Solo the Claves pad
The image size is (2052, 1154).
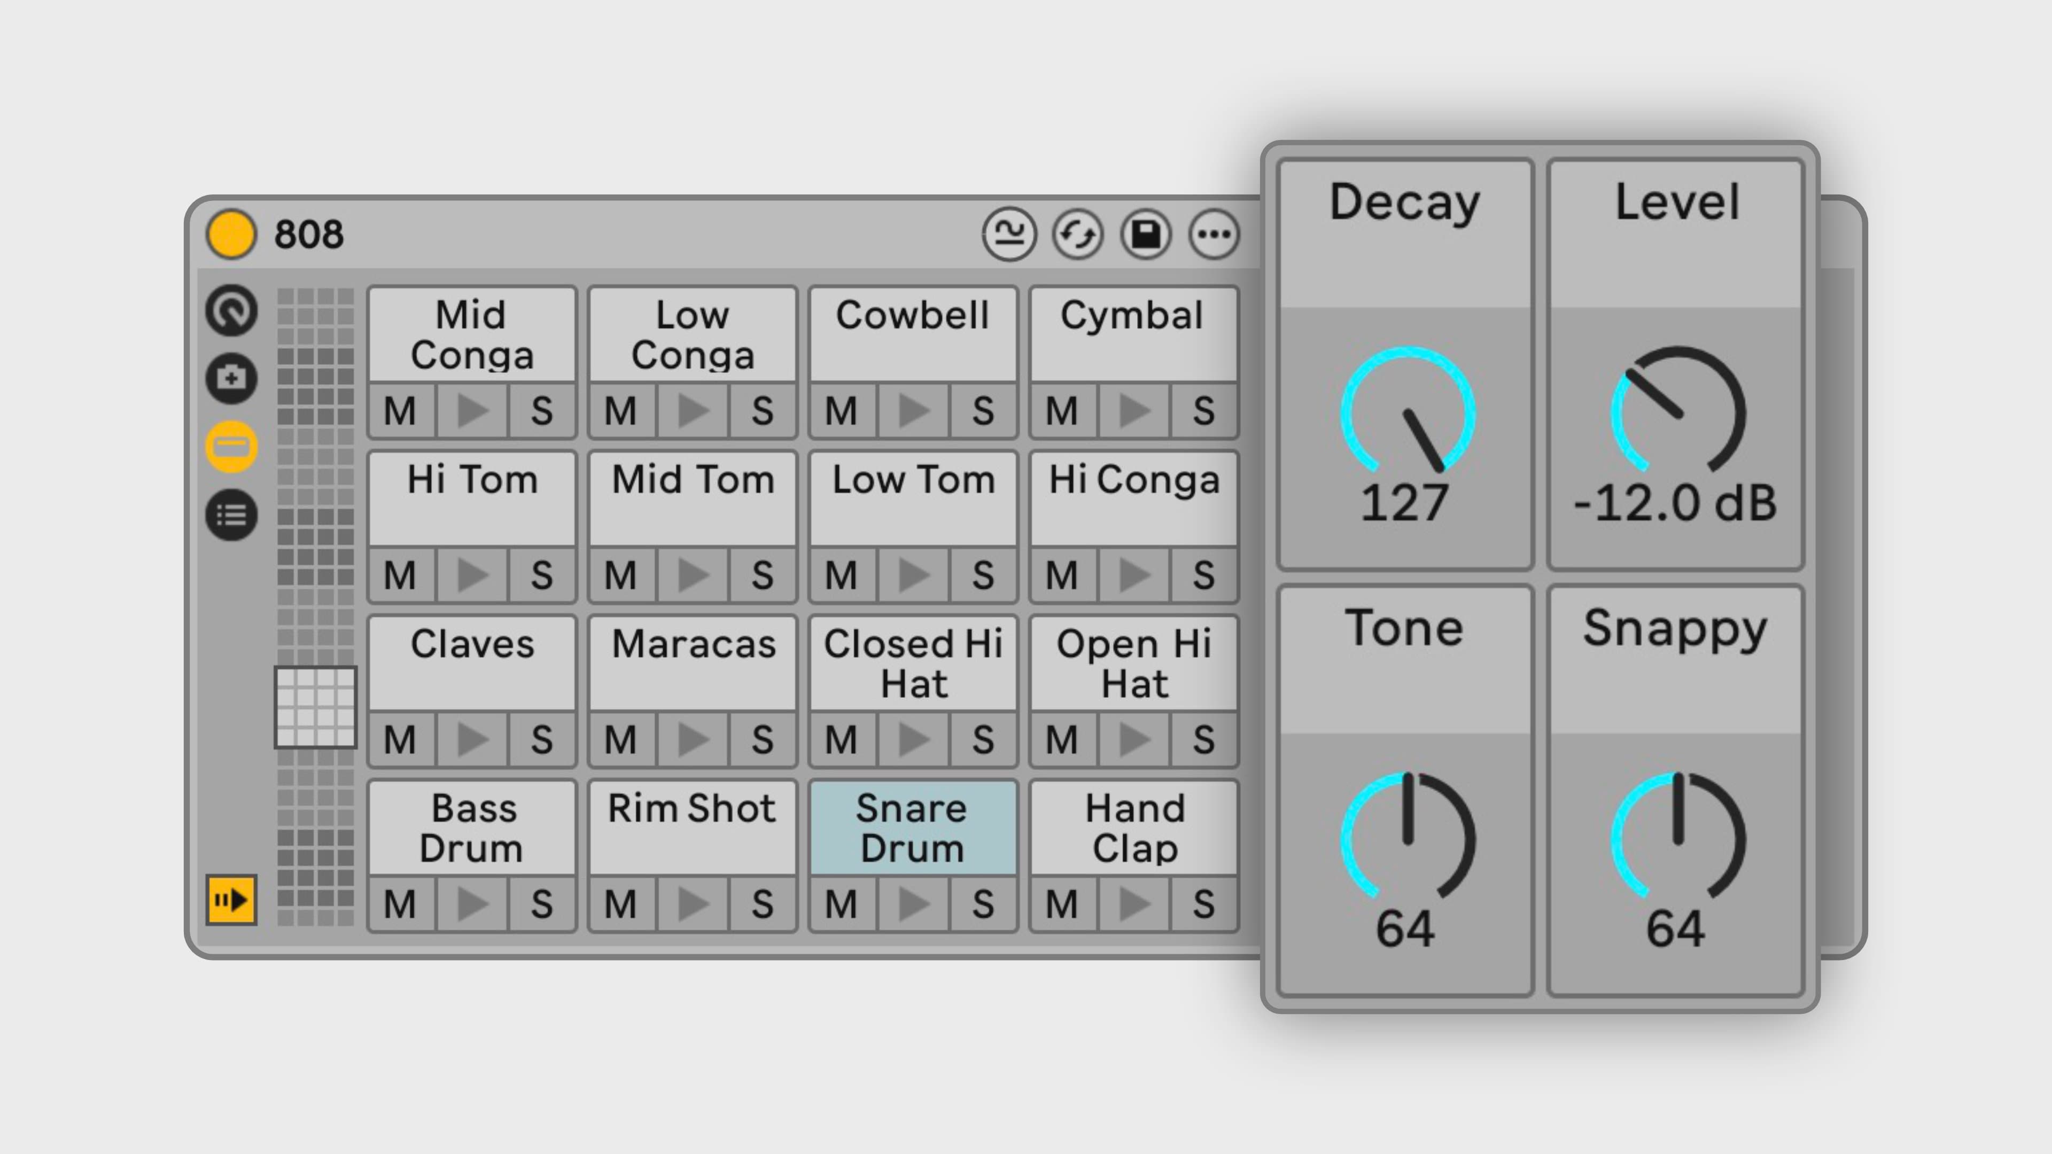point(542,740)
